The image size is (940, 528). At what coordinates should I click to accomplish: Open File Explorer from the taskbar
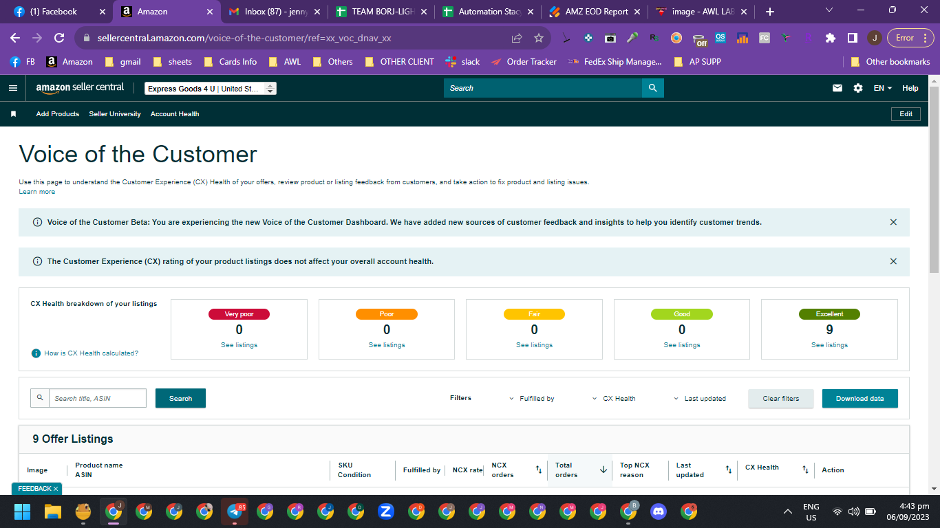[53, 511]
